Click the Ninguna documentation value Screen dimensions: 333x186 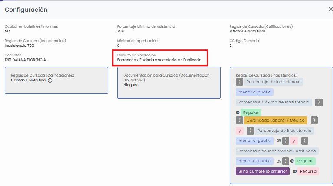[131, 85]
